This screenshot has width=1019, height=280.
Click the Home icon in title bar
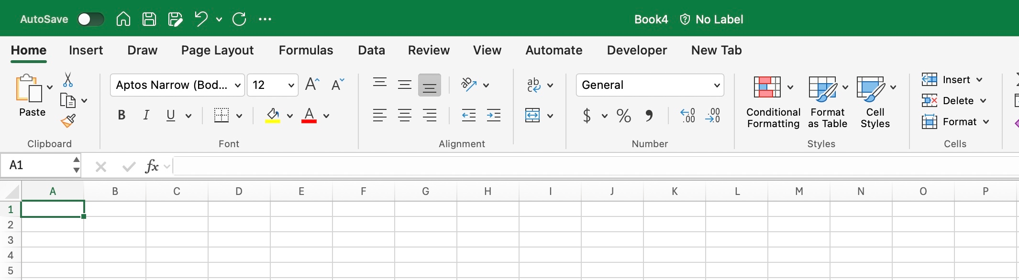(x=123, y=19)
